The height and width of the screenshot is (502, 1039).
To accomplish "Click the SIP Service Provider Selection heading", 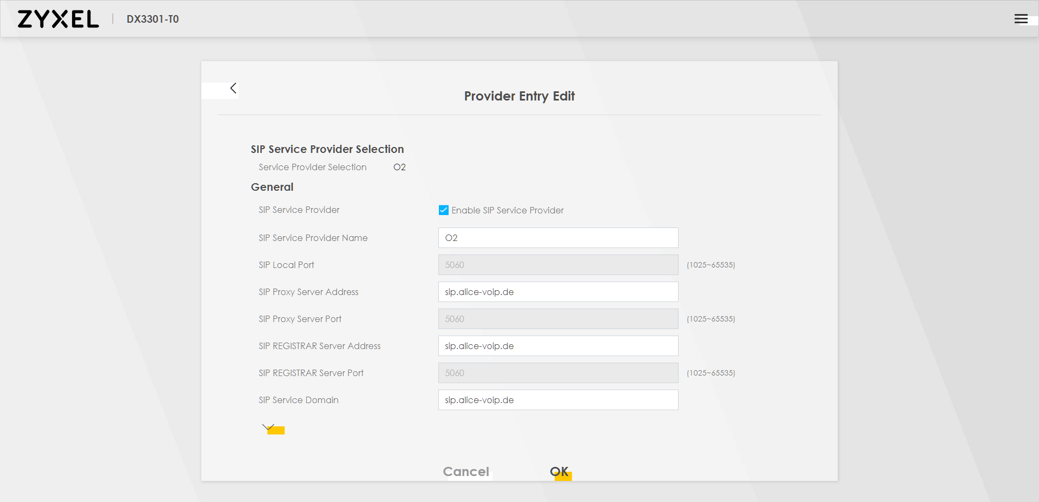I will tap(327, 149).
